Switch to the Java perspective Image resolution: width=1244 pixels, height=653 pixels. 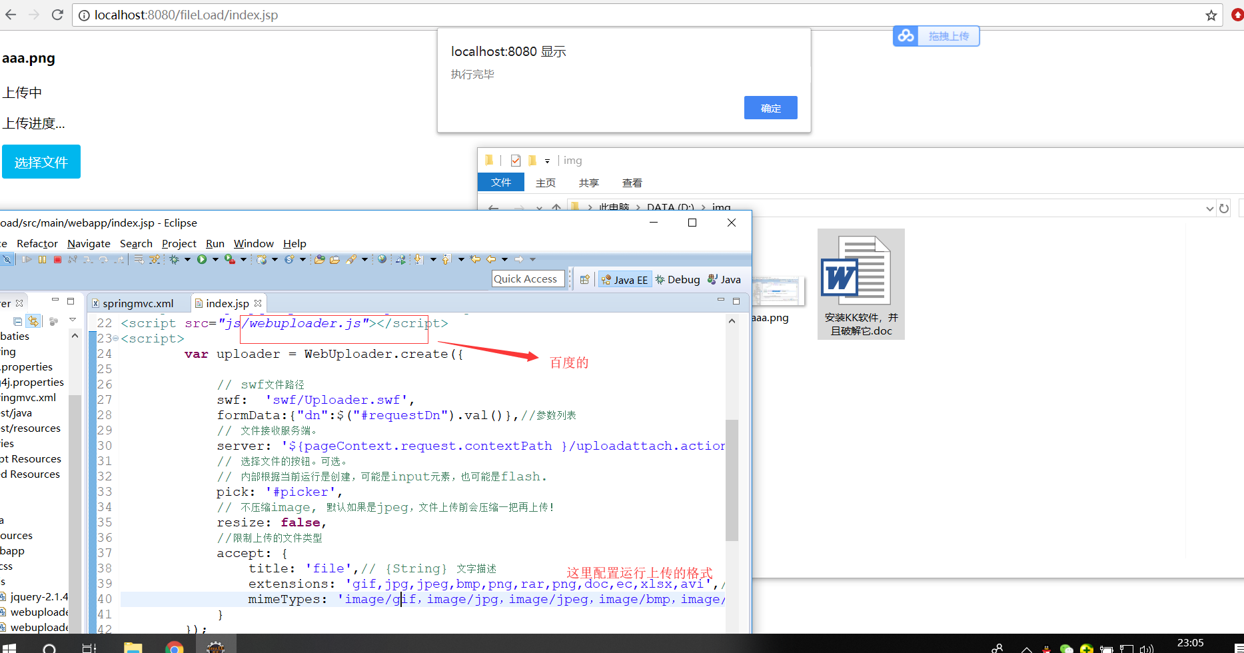(724, 280)
